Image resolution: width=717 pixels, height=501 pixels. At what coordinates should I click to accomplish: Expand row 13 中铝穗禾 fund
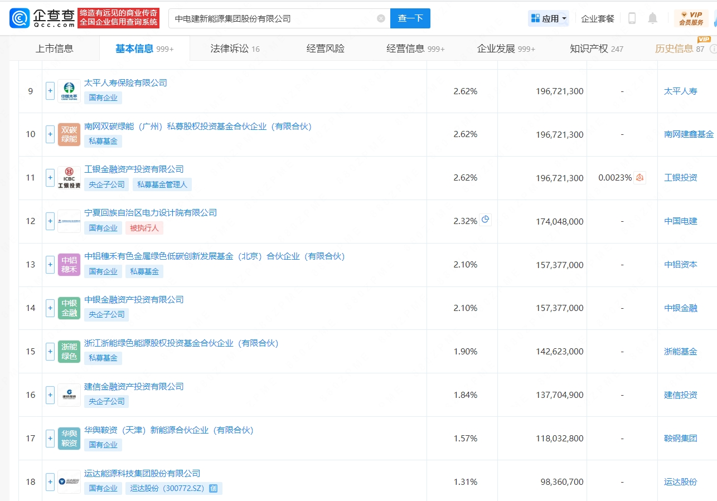pos(50,265)
